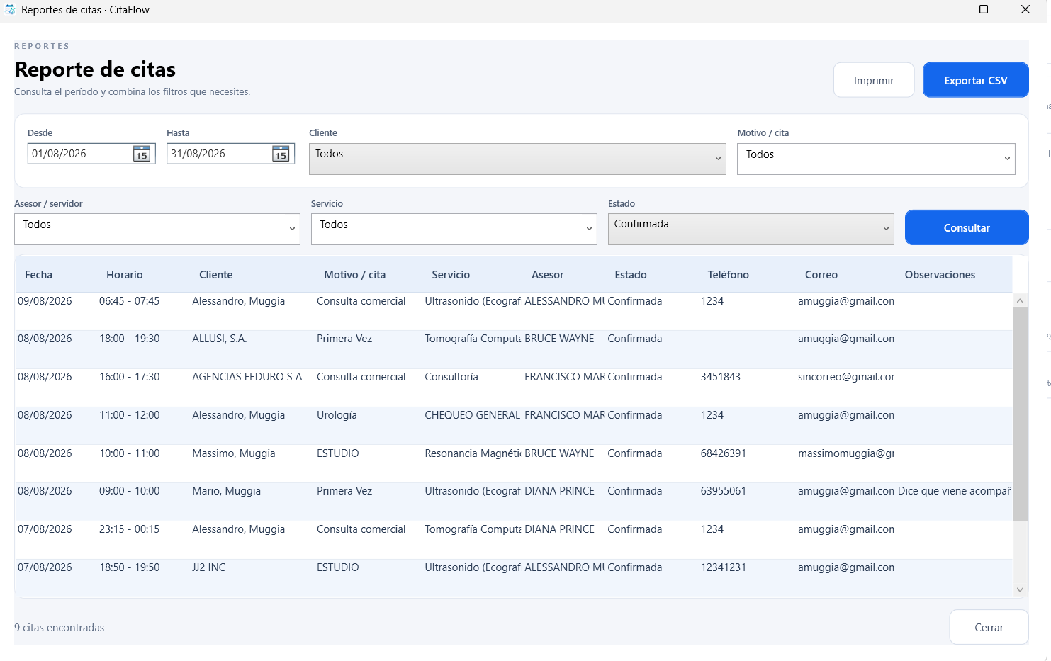This screenshot has height=661, width=1051.
Task: Click the table scrollbar down arrow
Action: click(1020, 589)
